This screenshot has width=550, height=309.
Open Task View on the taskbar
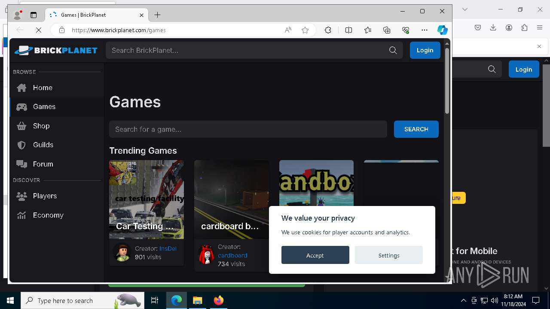click(155, 300)
